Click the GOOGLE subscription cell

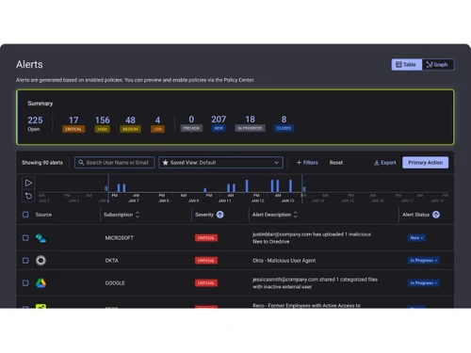pyautogui.click(x=115, y=283)
